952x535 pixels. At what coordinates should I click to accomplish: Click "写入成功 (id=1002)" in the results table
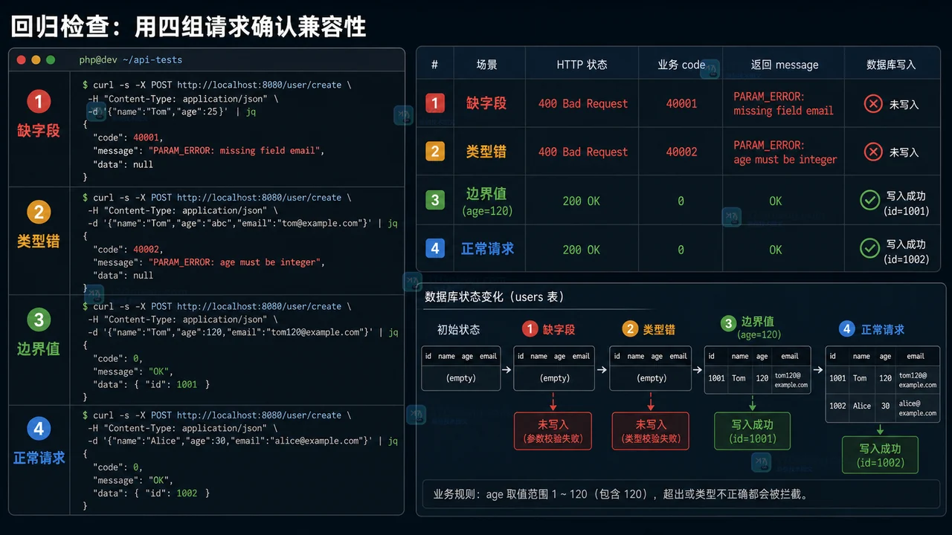[906, 252]
